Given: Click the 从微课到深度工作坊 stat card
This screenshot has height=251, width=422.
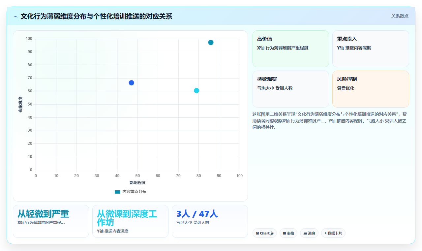Looking at the screenshot, I should 130,221.
